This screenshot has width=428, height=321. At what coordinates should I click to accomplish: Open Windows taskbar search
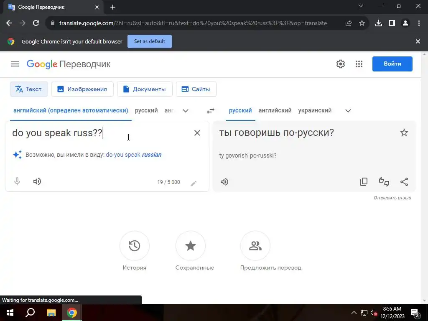(x=30, y=313)
